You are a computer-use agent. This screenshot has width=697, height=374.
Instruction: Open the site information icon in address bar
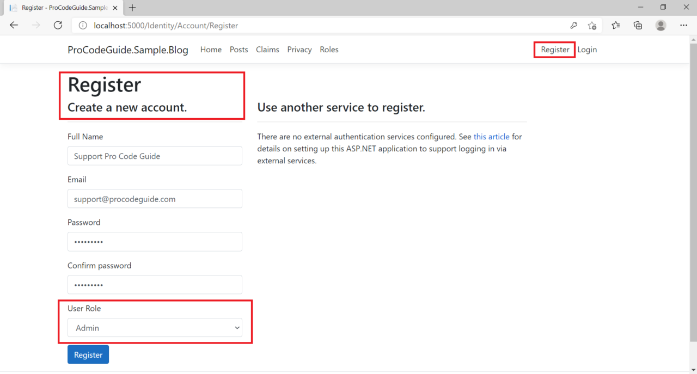click(82, 25)
